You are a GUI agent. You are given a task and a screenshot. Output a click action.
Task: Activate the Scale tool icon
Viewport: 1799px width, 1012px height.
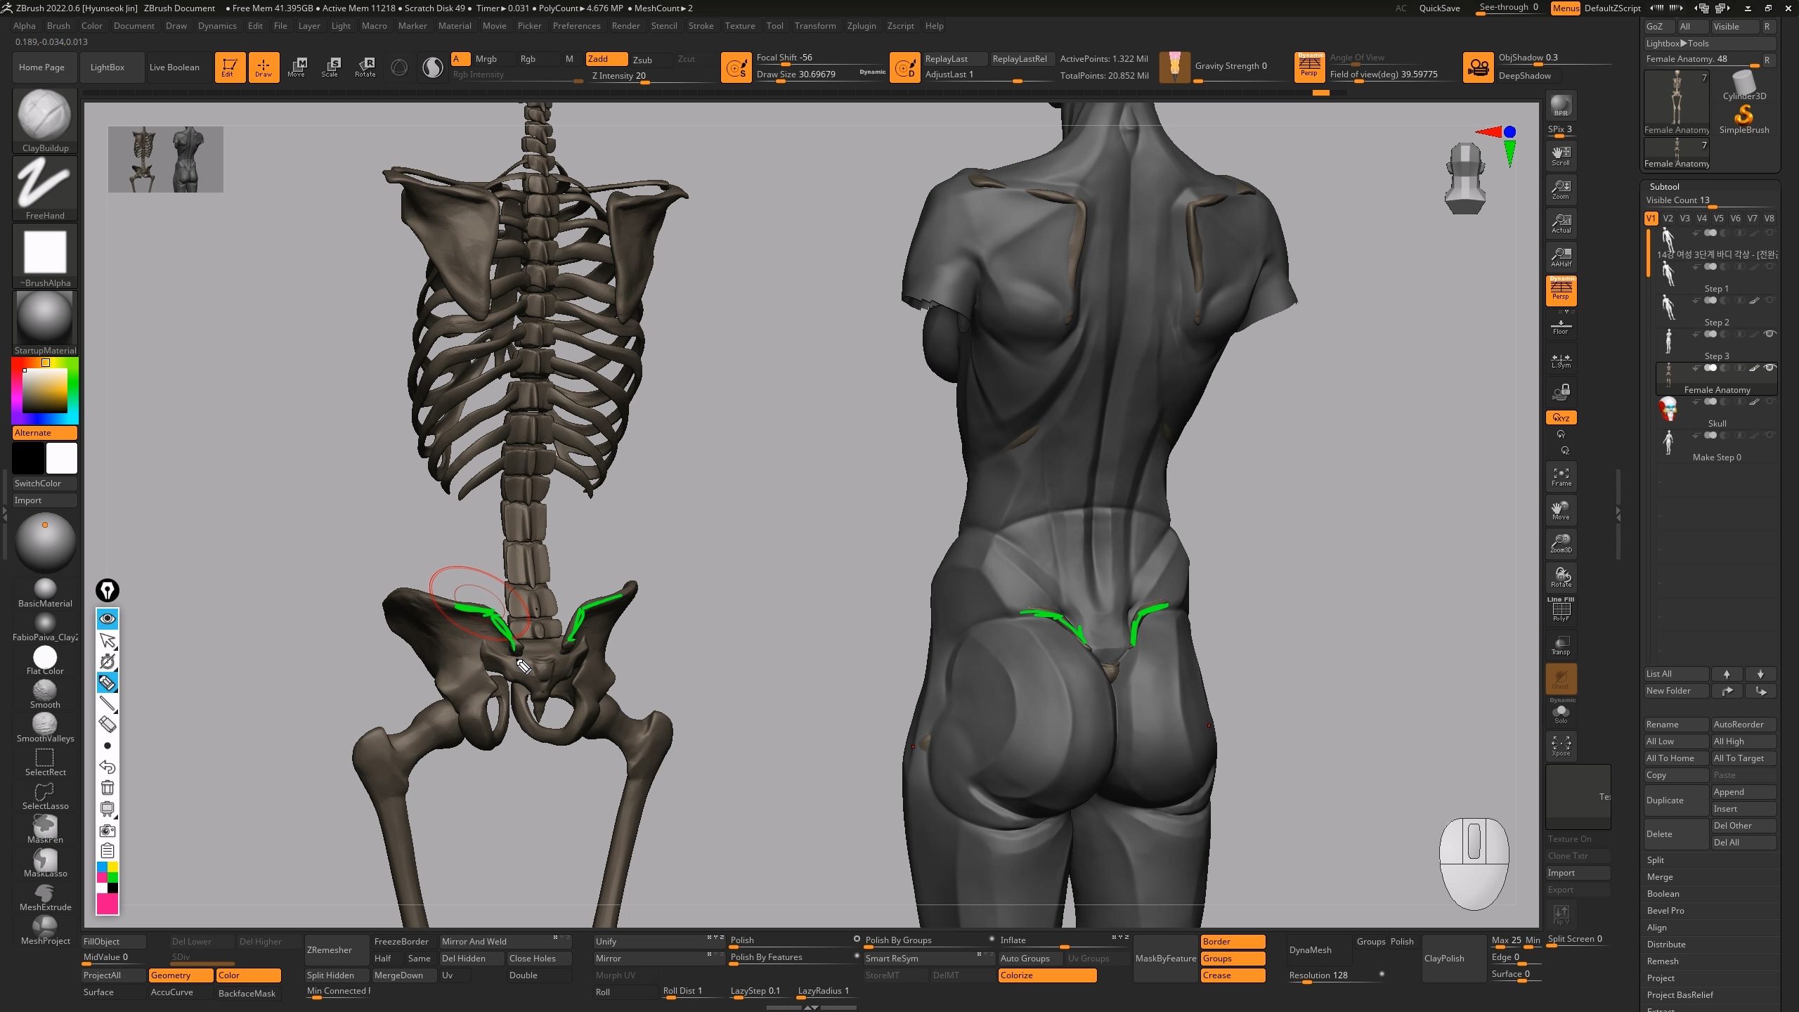[330, 67]
